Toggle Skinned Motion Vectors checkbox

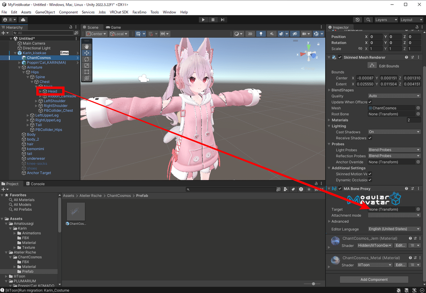pos(370,174)
